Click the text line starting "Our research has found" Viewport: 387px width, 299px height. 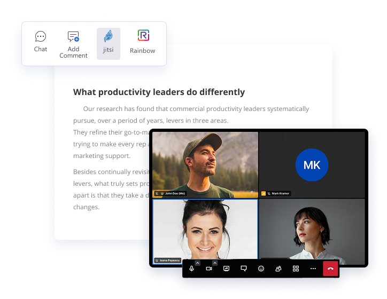point(196,109)
